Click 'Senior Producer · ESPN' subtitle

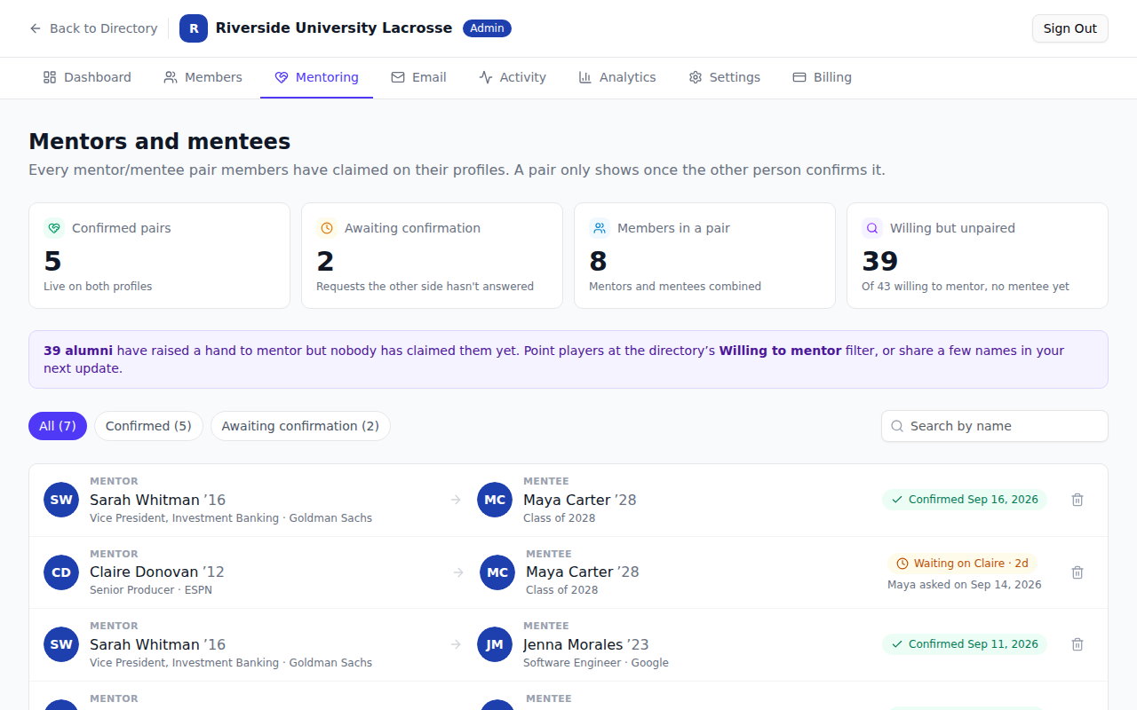tap(151, 590)
